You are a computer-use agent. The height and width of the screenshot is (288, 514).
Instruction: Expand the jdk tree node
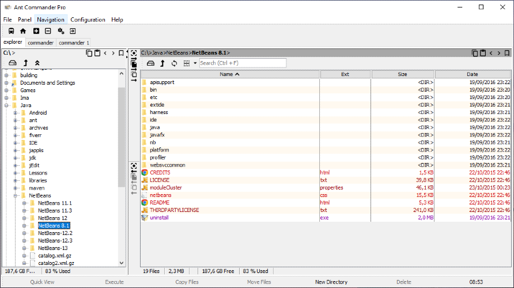click(15, 158)
